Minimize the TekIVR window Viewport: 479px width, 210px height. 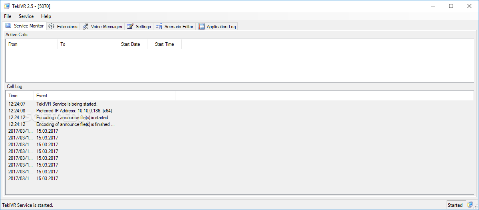point(433,6)
